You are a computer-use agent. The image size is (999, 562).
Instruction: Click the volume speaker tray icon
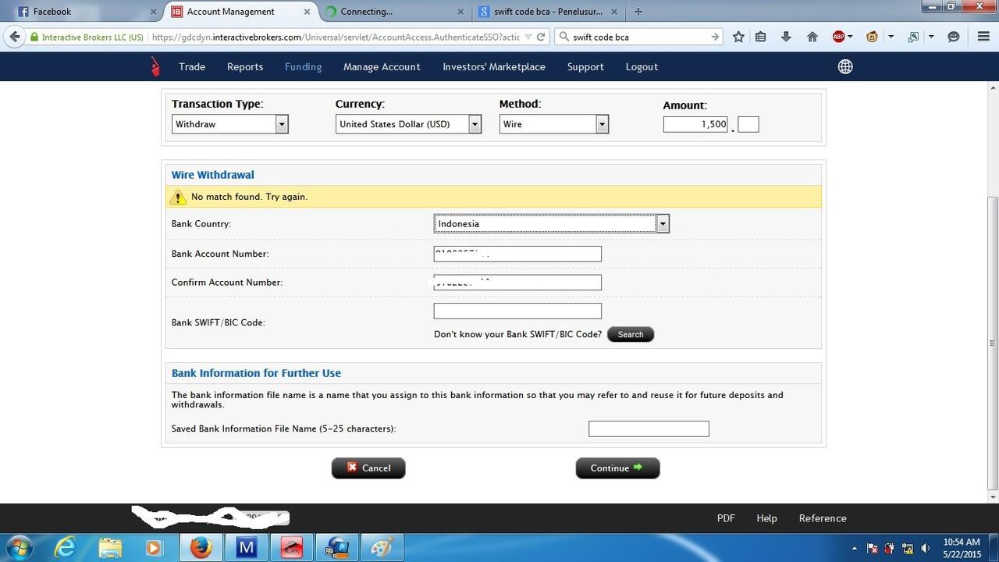tap(926, 548)
